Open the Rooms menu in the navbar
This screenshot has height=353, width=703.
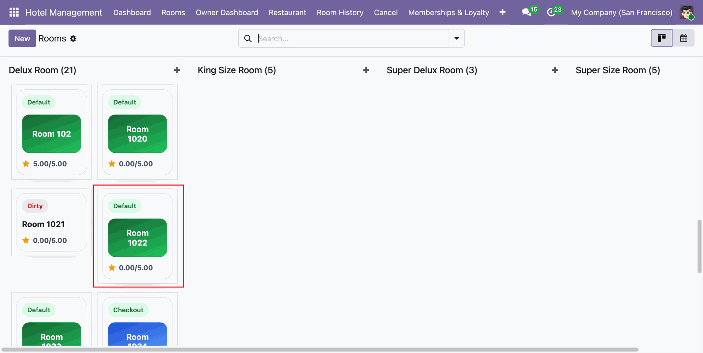coord(173,12)
